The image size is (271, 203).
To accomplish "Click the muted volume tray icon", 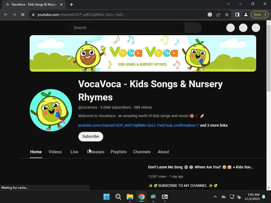I will (x=239, y=197).
